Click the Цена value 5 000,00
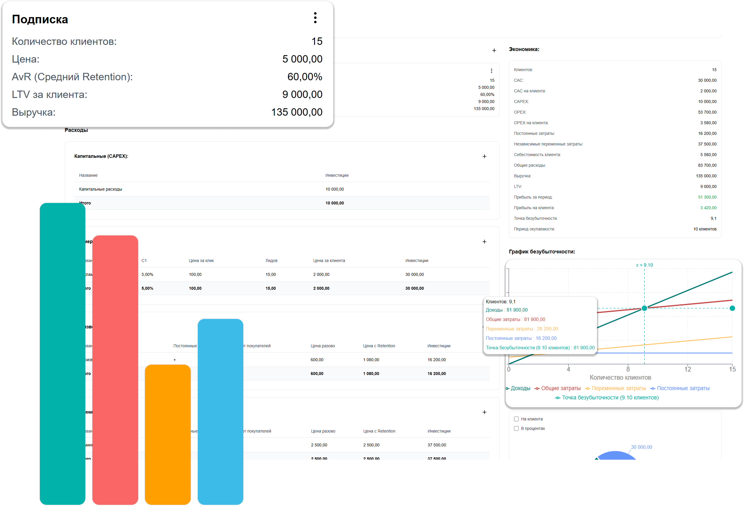The height and width of the screenshot is (506, 744). 302,59
